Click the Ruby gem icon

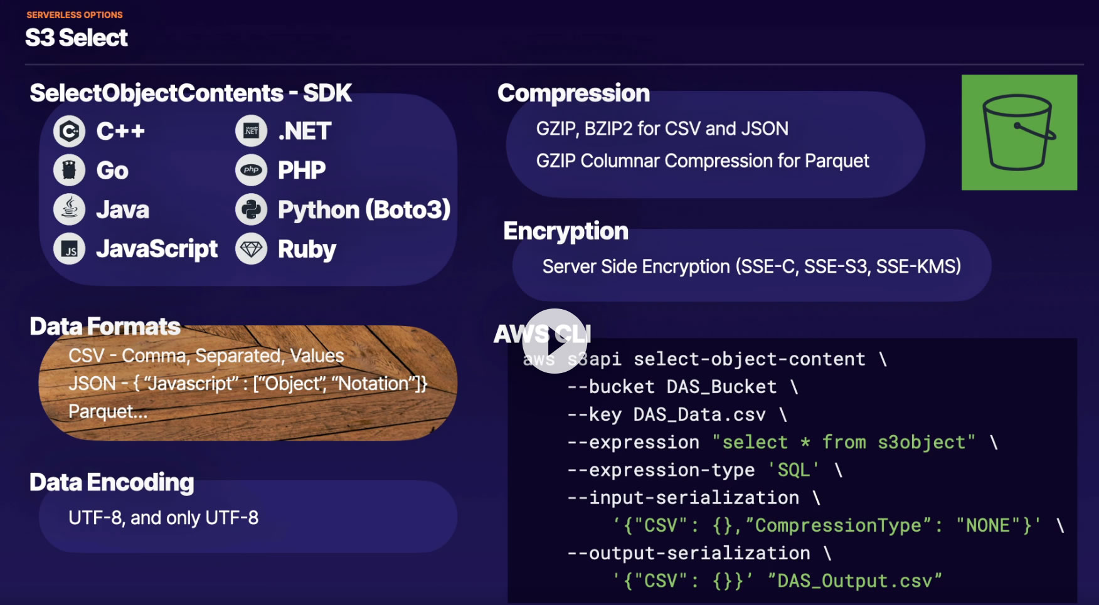[x=251, y=250]
